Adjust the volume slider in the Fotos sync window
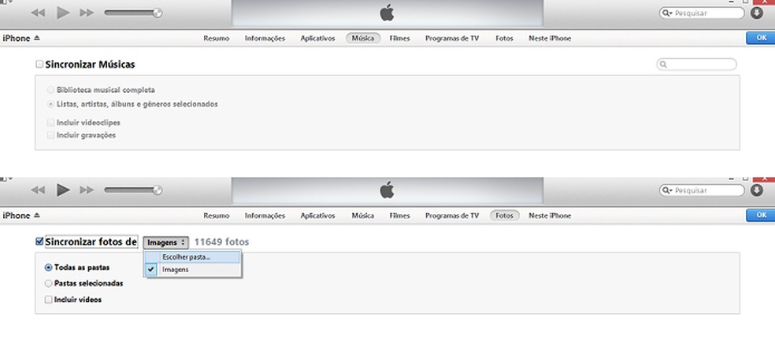The image size is (775, 350). click(133, 190)
